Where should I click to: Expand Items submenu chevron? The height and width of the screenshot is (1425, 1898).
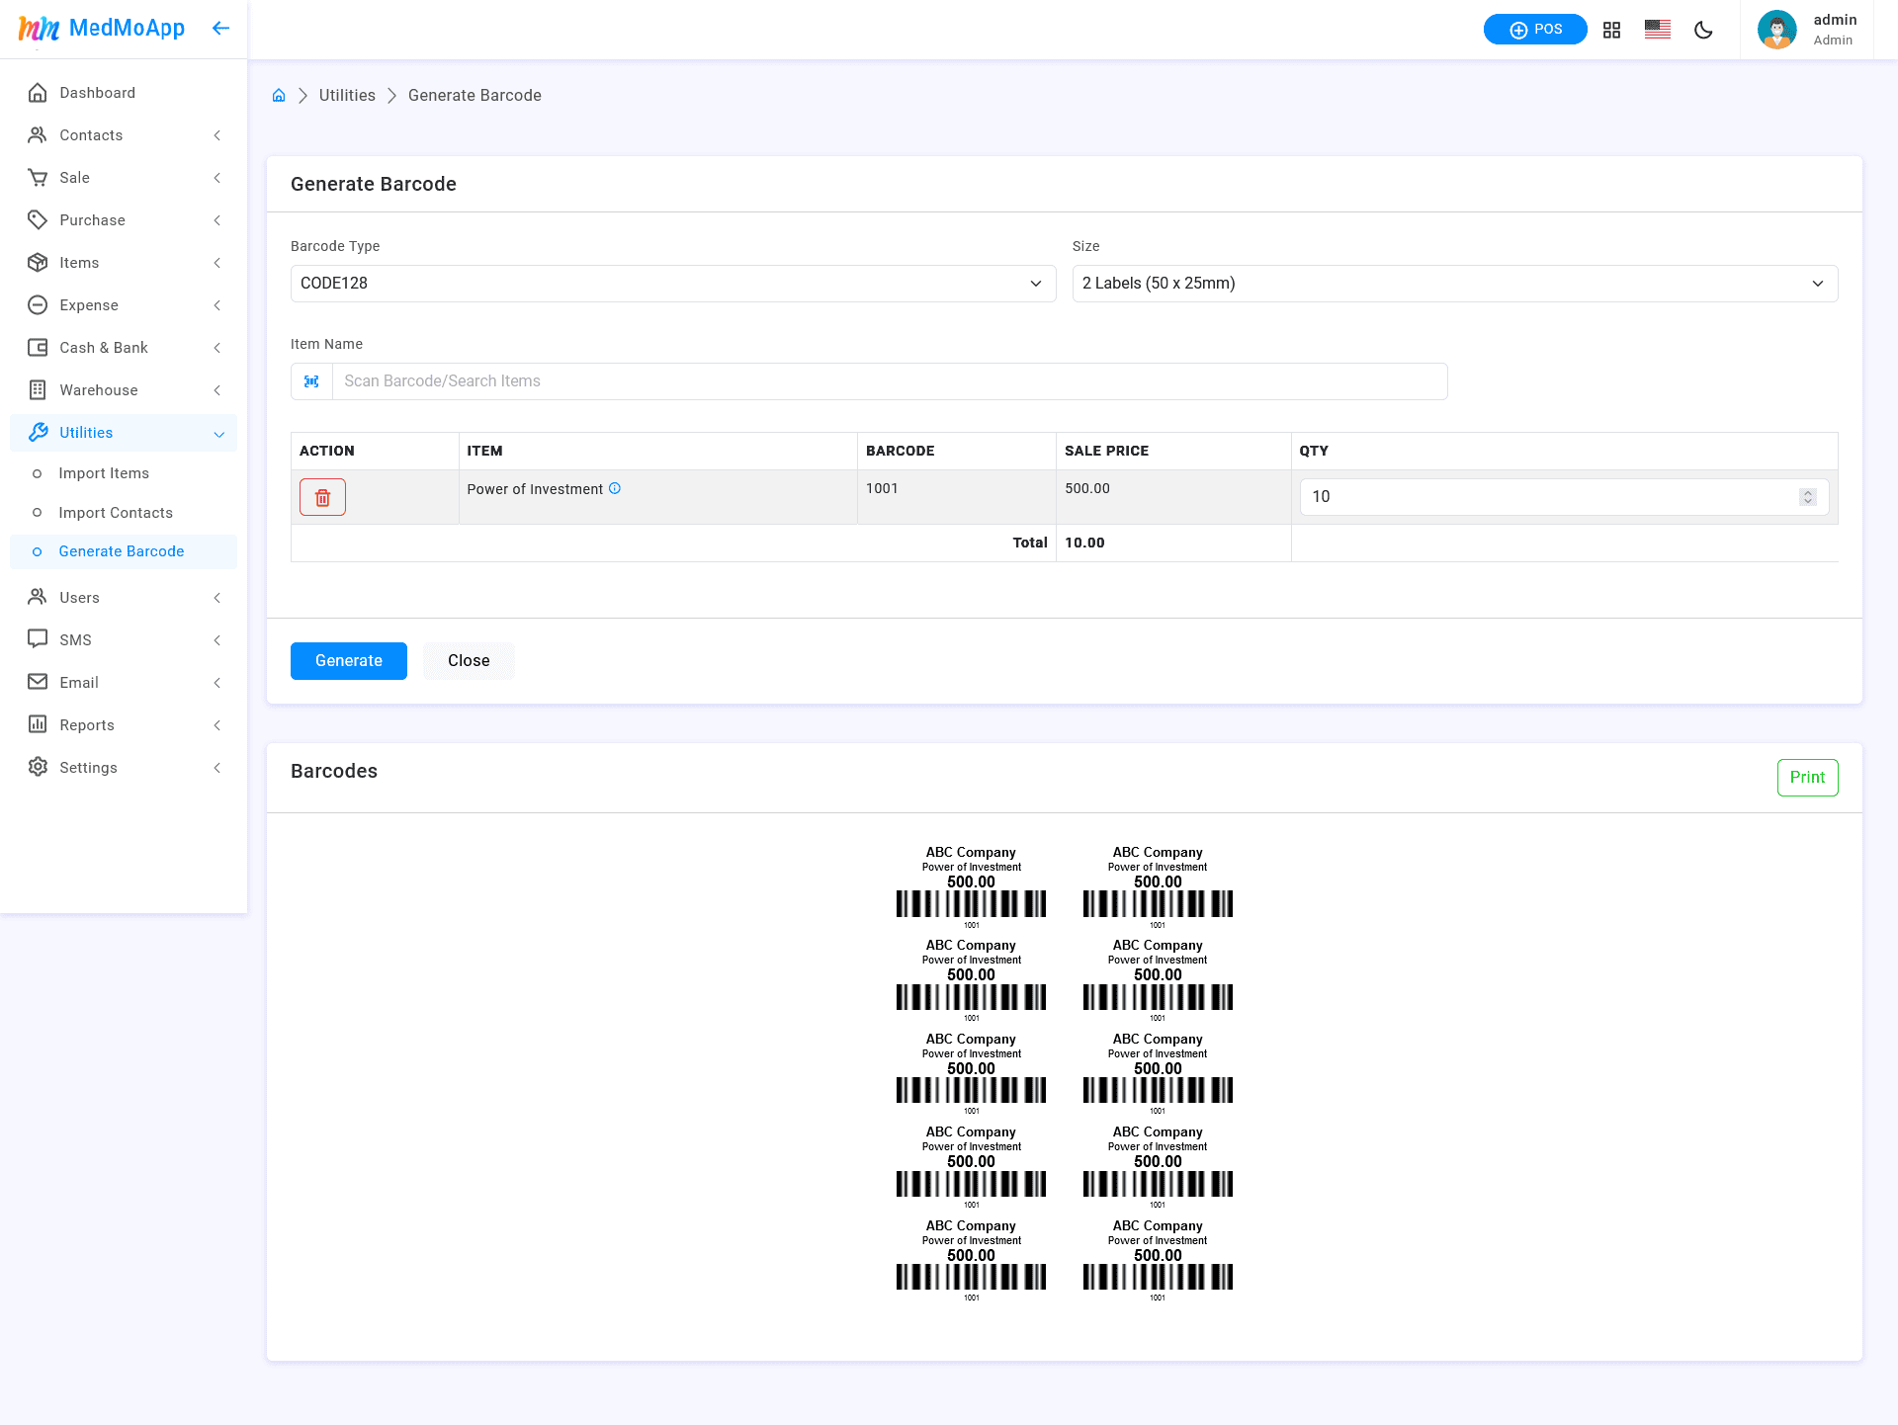tap(217, 263)
